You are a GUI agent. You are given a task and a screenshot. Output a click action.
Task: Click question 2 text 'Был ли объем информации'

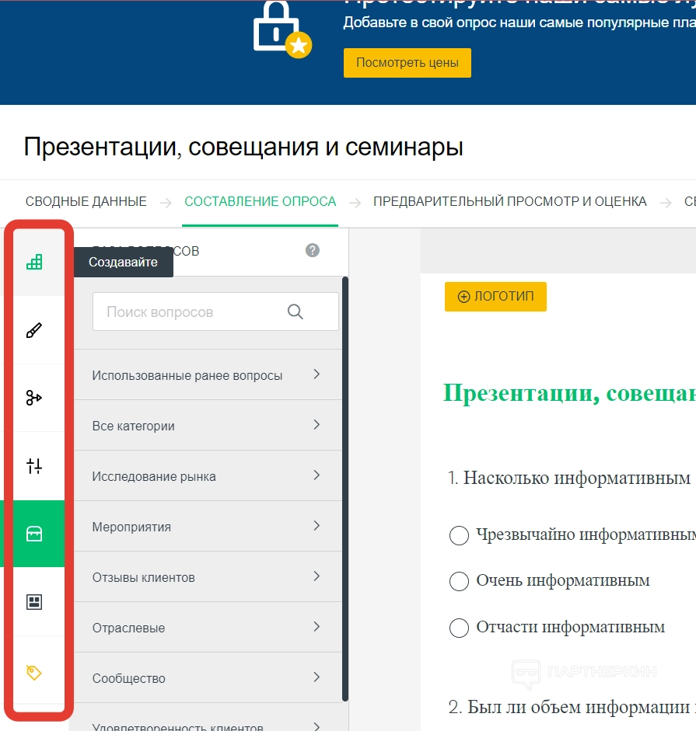point(579,707)
